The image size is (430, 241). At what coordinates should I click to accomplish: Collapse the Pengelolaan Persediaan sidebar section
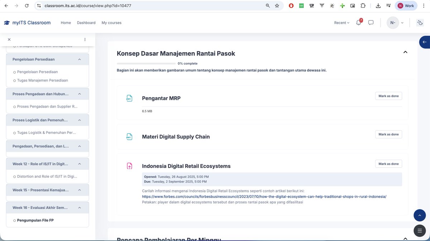[80, 59]
